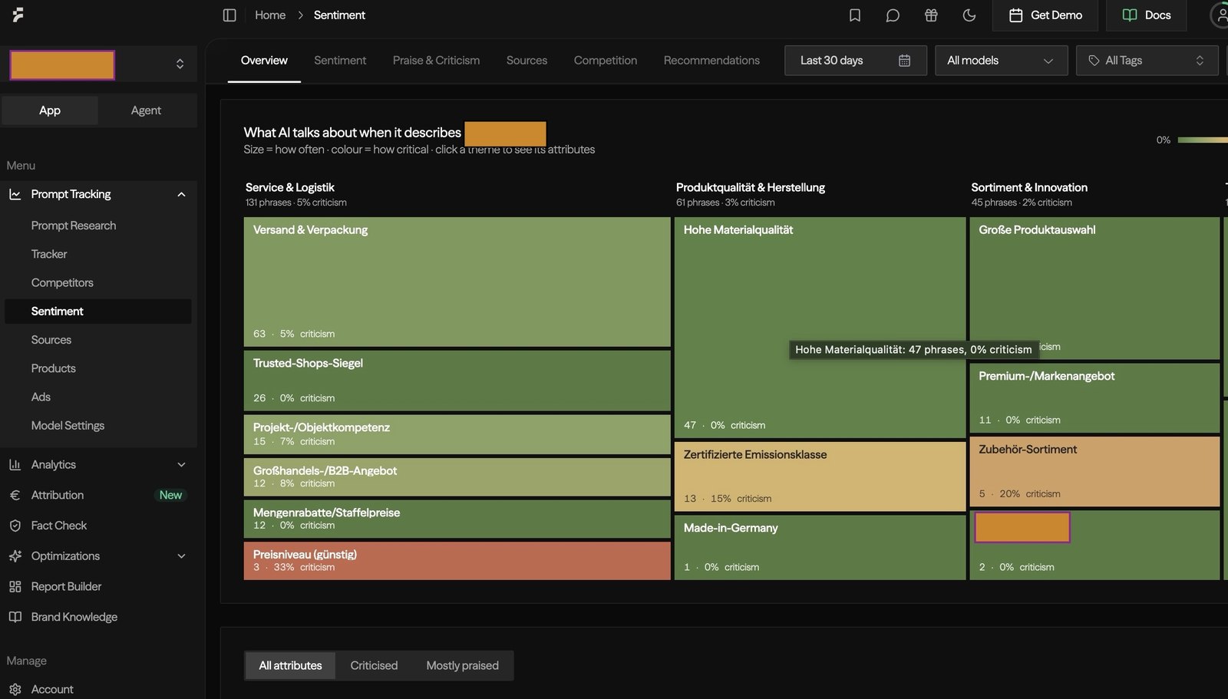The image size is (1228, 699).
Task: Select the Overview tab
Action: click(x=264, y=61)
